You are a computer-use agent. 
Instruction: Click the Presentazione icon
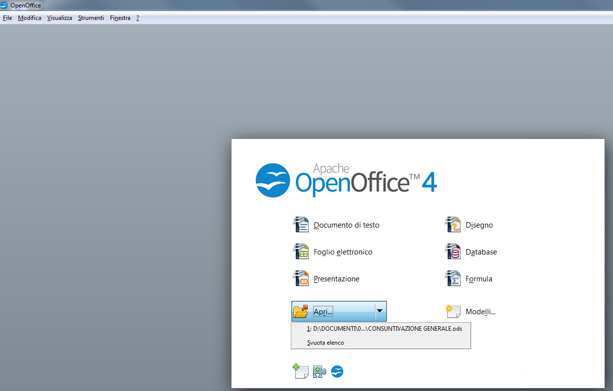coord(301,278)
